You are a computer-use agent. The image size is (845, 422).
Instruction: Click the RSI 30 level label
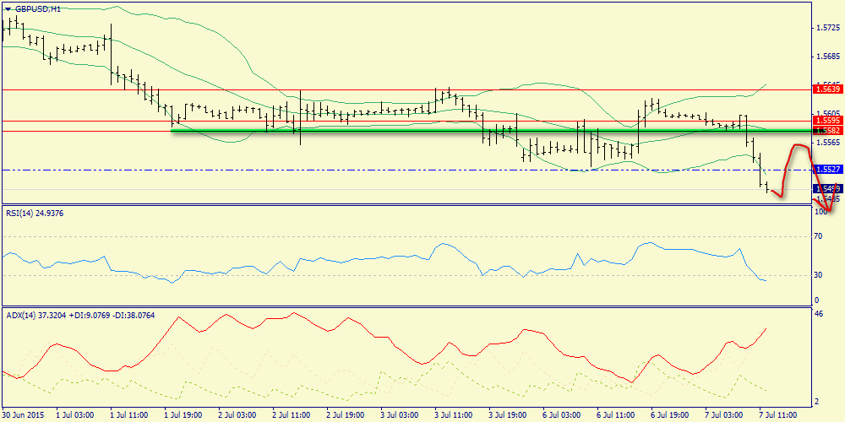(x=818, y=274)
